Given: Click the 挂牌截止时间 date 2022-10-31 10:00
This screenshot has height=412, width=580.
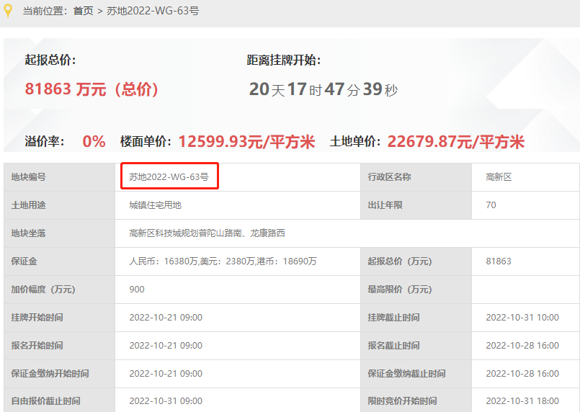Looking at the screenshot, I should click(522, 318).
